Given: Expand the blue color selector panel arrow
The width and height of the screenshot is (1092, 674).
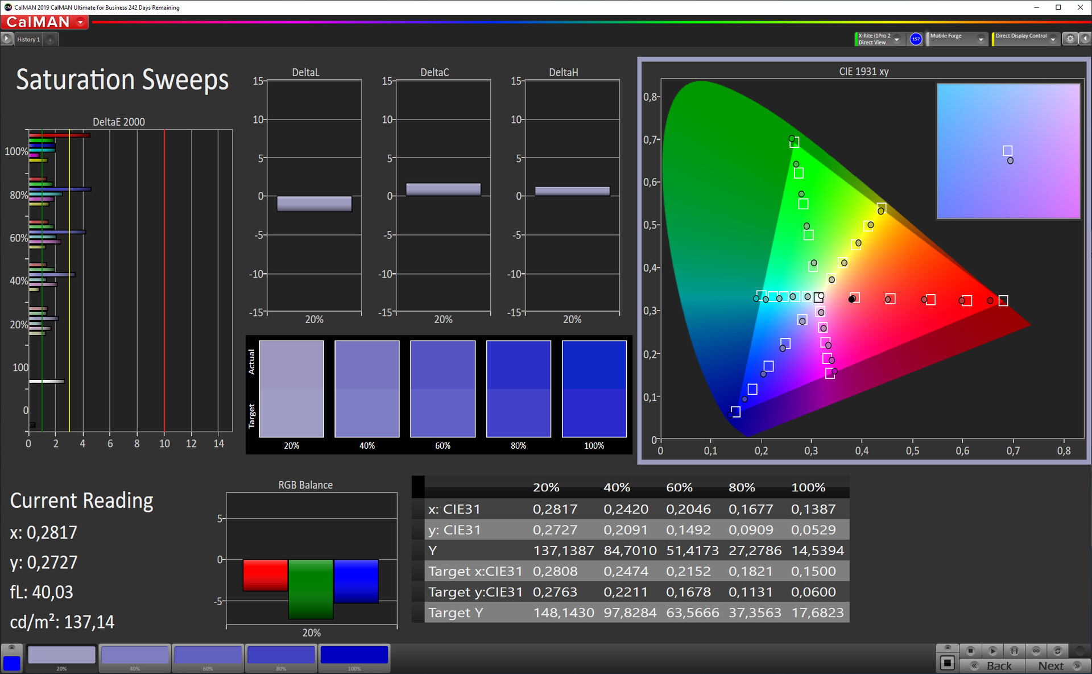Looking at the screenshot, I should 11,648.
